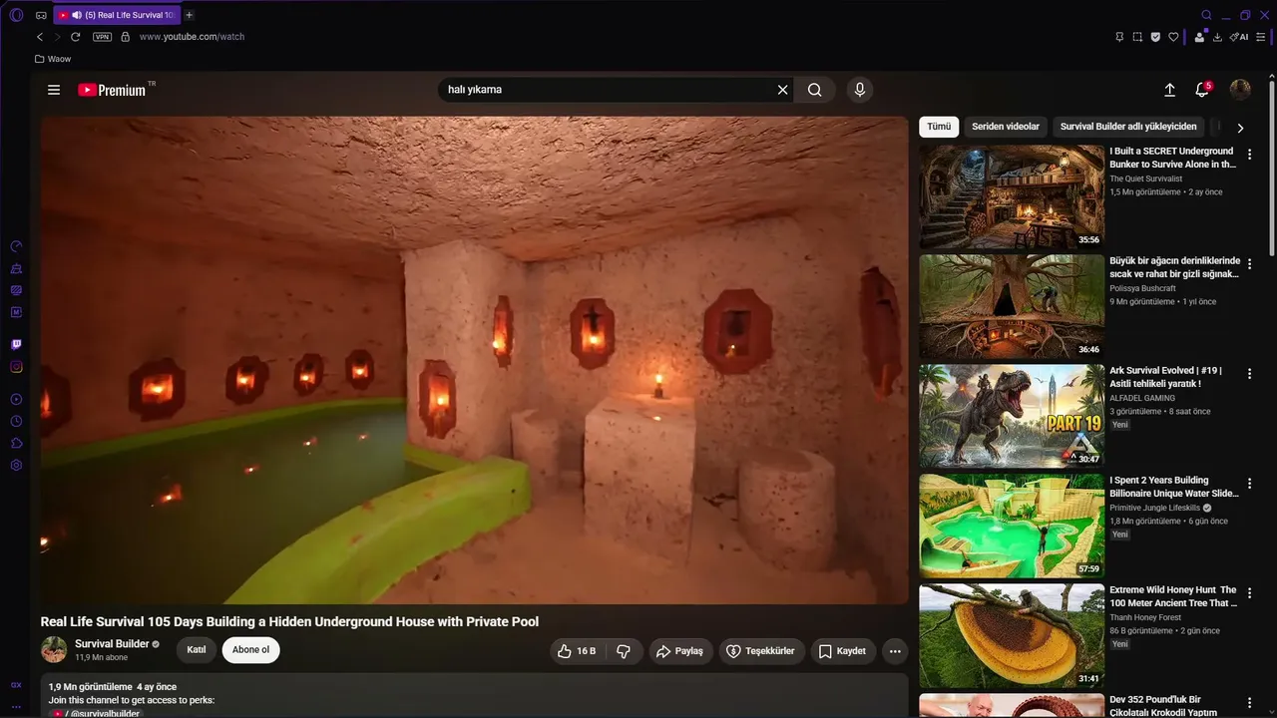Open the AI assistant toolbar button
This screenshot has height=718, width=1277.
1239,37
